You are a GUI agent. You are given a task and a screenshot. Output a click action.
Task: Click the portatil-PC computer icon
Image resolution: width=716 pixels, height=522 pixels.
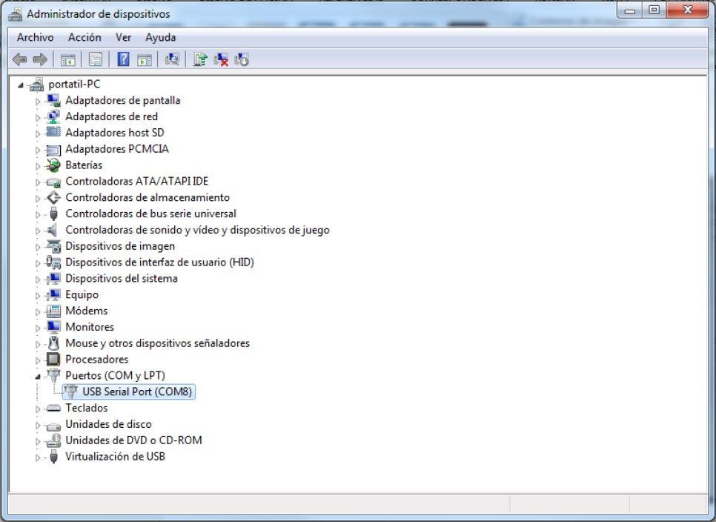pos(36,85)
